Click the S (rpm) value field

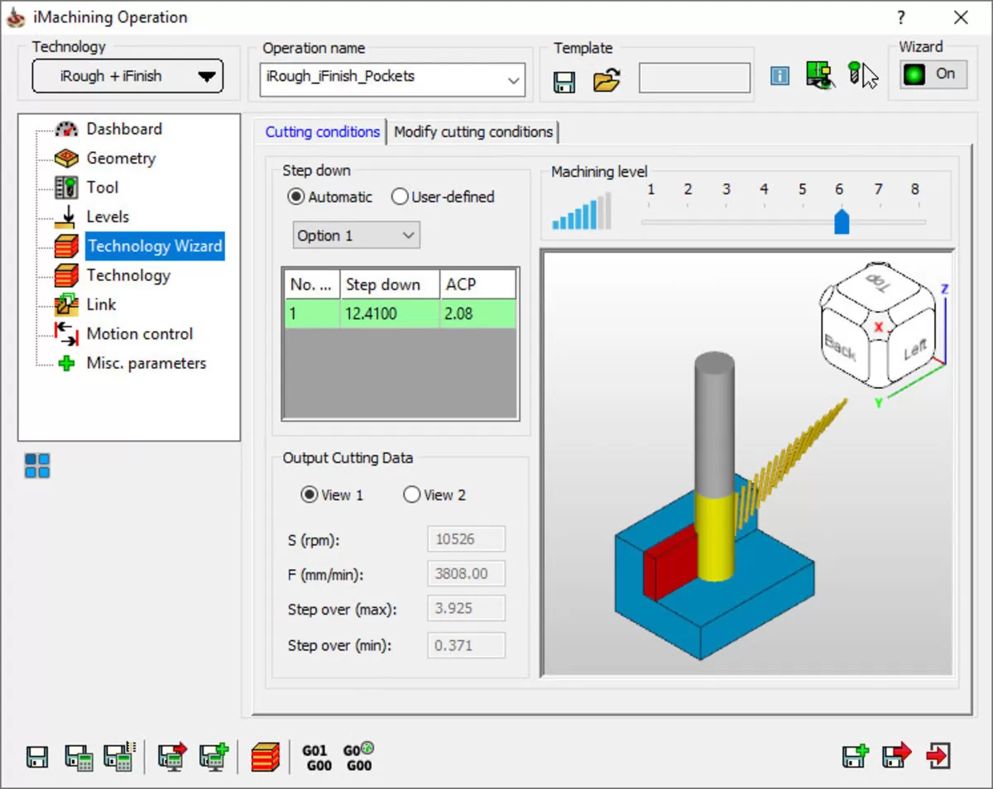click(467, 539)
